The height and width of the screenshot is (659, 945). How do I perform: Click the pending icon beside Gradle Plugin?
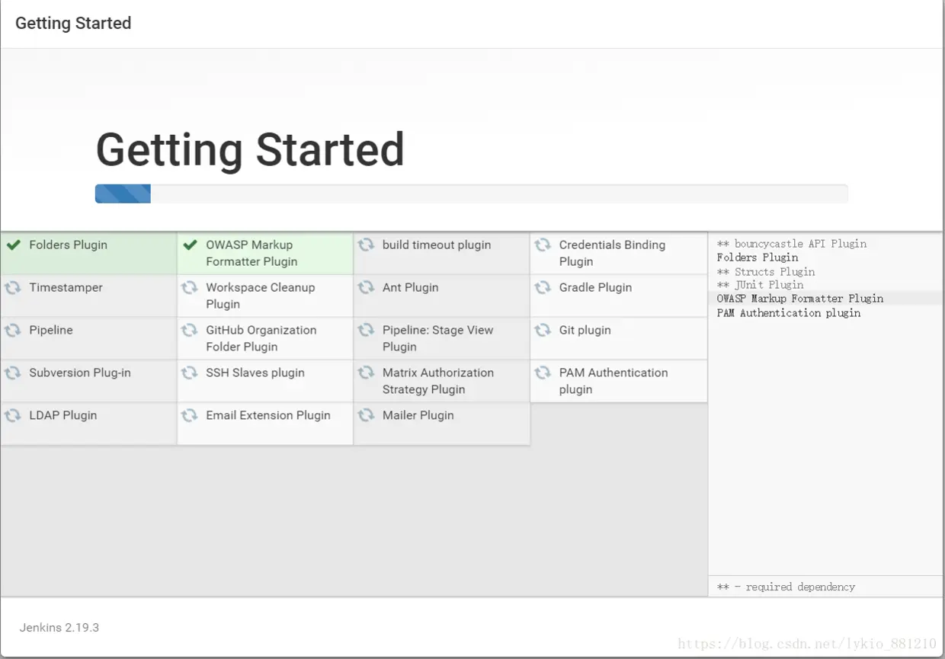pos(543,287)
